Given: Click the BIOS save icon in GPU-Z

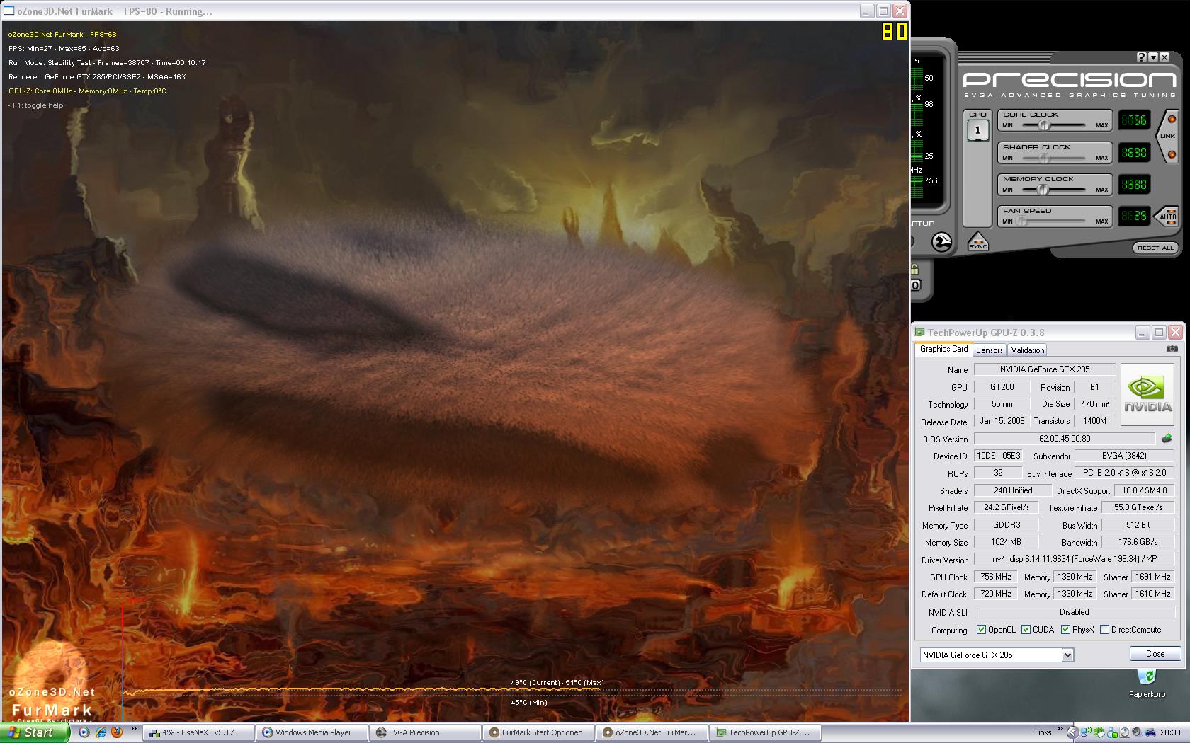Looking at the screenshot, I should point(1167,439).
